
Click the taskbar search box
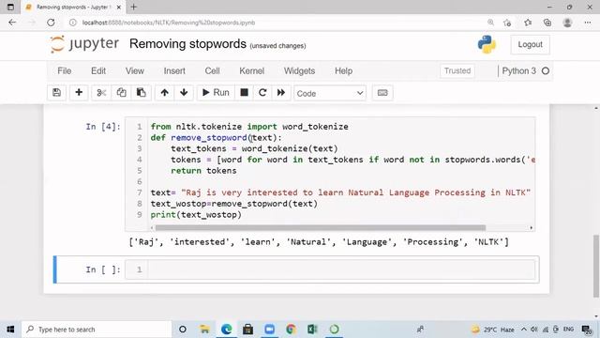[x=97, y=330]
